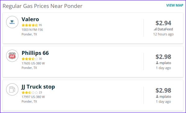186x113 pixels.
Task: Select the $2.98 price at Phillips 66
Action: point(163,57)
